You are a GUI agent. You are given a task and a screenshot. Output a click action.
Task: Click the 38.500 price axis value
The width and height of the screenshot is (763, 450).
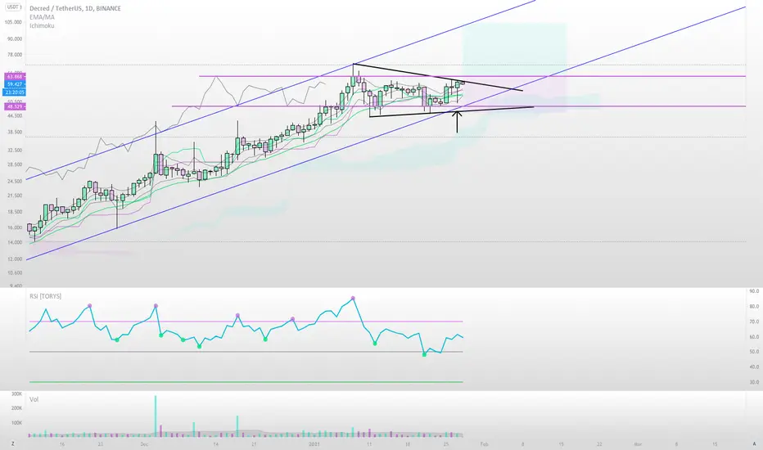[15, 132]
